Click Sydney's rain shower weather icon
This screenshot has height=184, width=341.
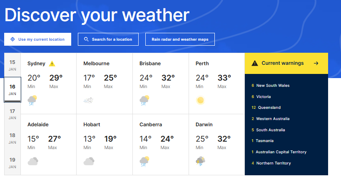[x=32, y=100]
